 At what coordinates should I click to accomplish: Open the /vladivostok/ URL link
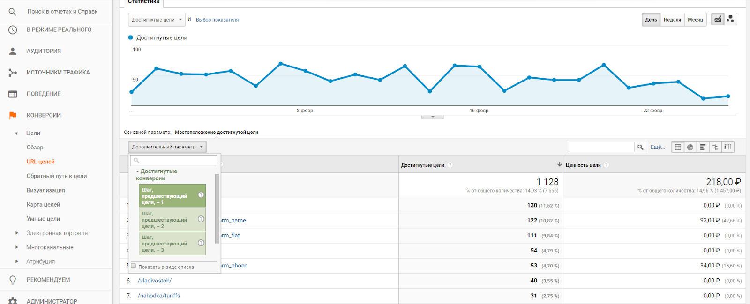[155, 281]
